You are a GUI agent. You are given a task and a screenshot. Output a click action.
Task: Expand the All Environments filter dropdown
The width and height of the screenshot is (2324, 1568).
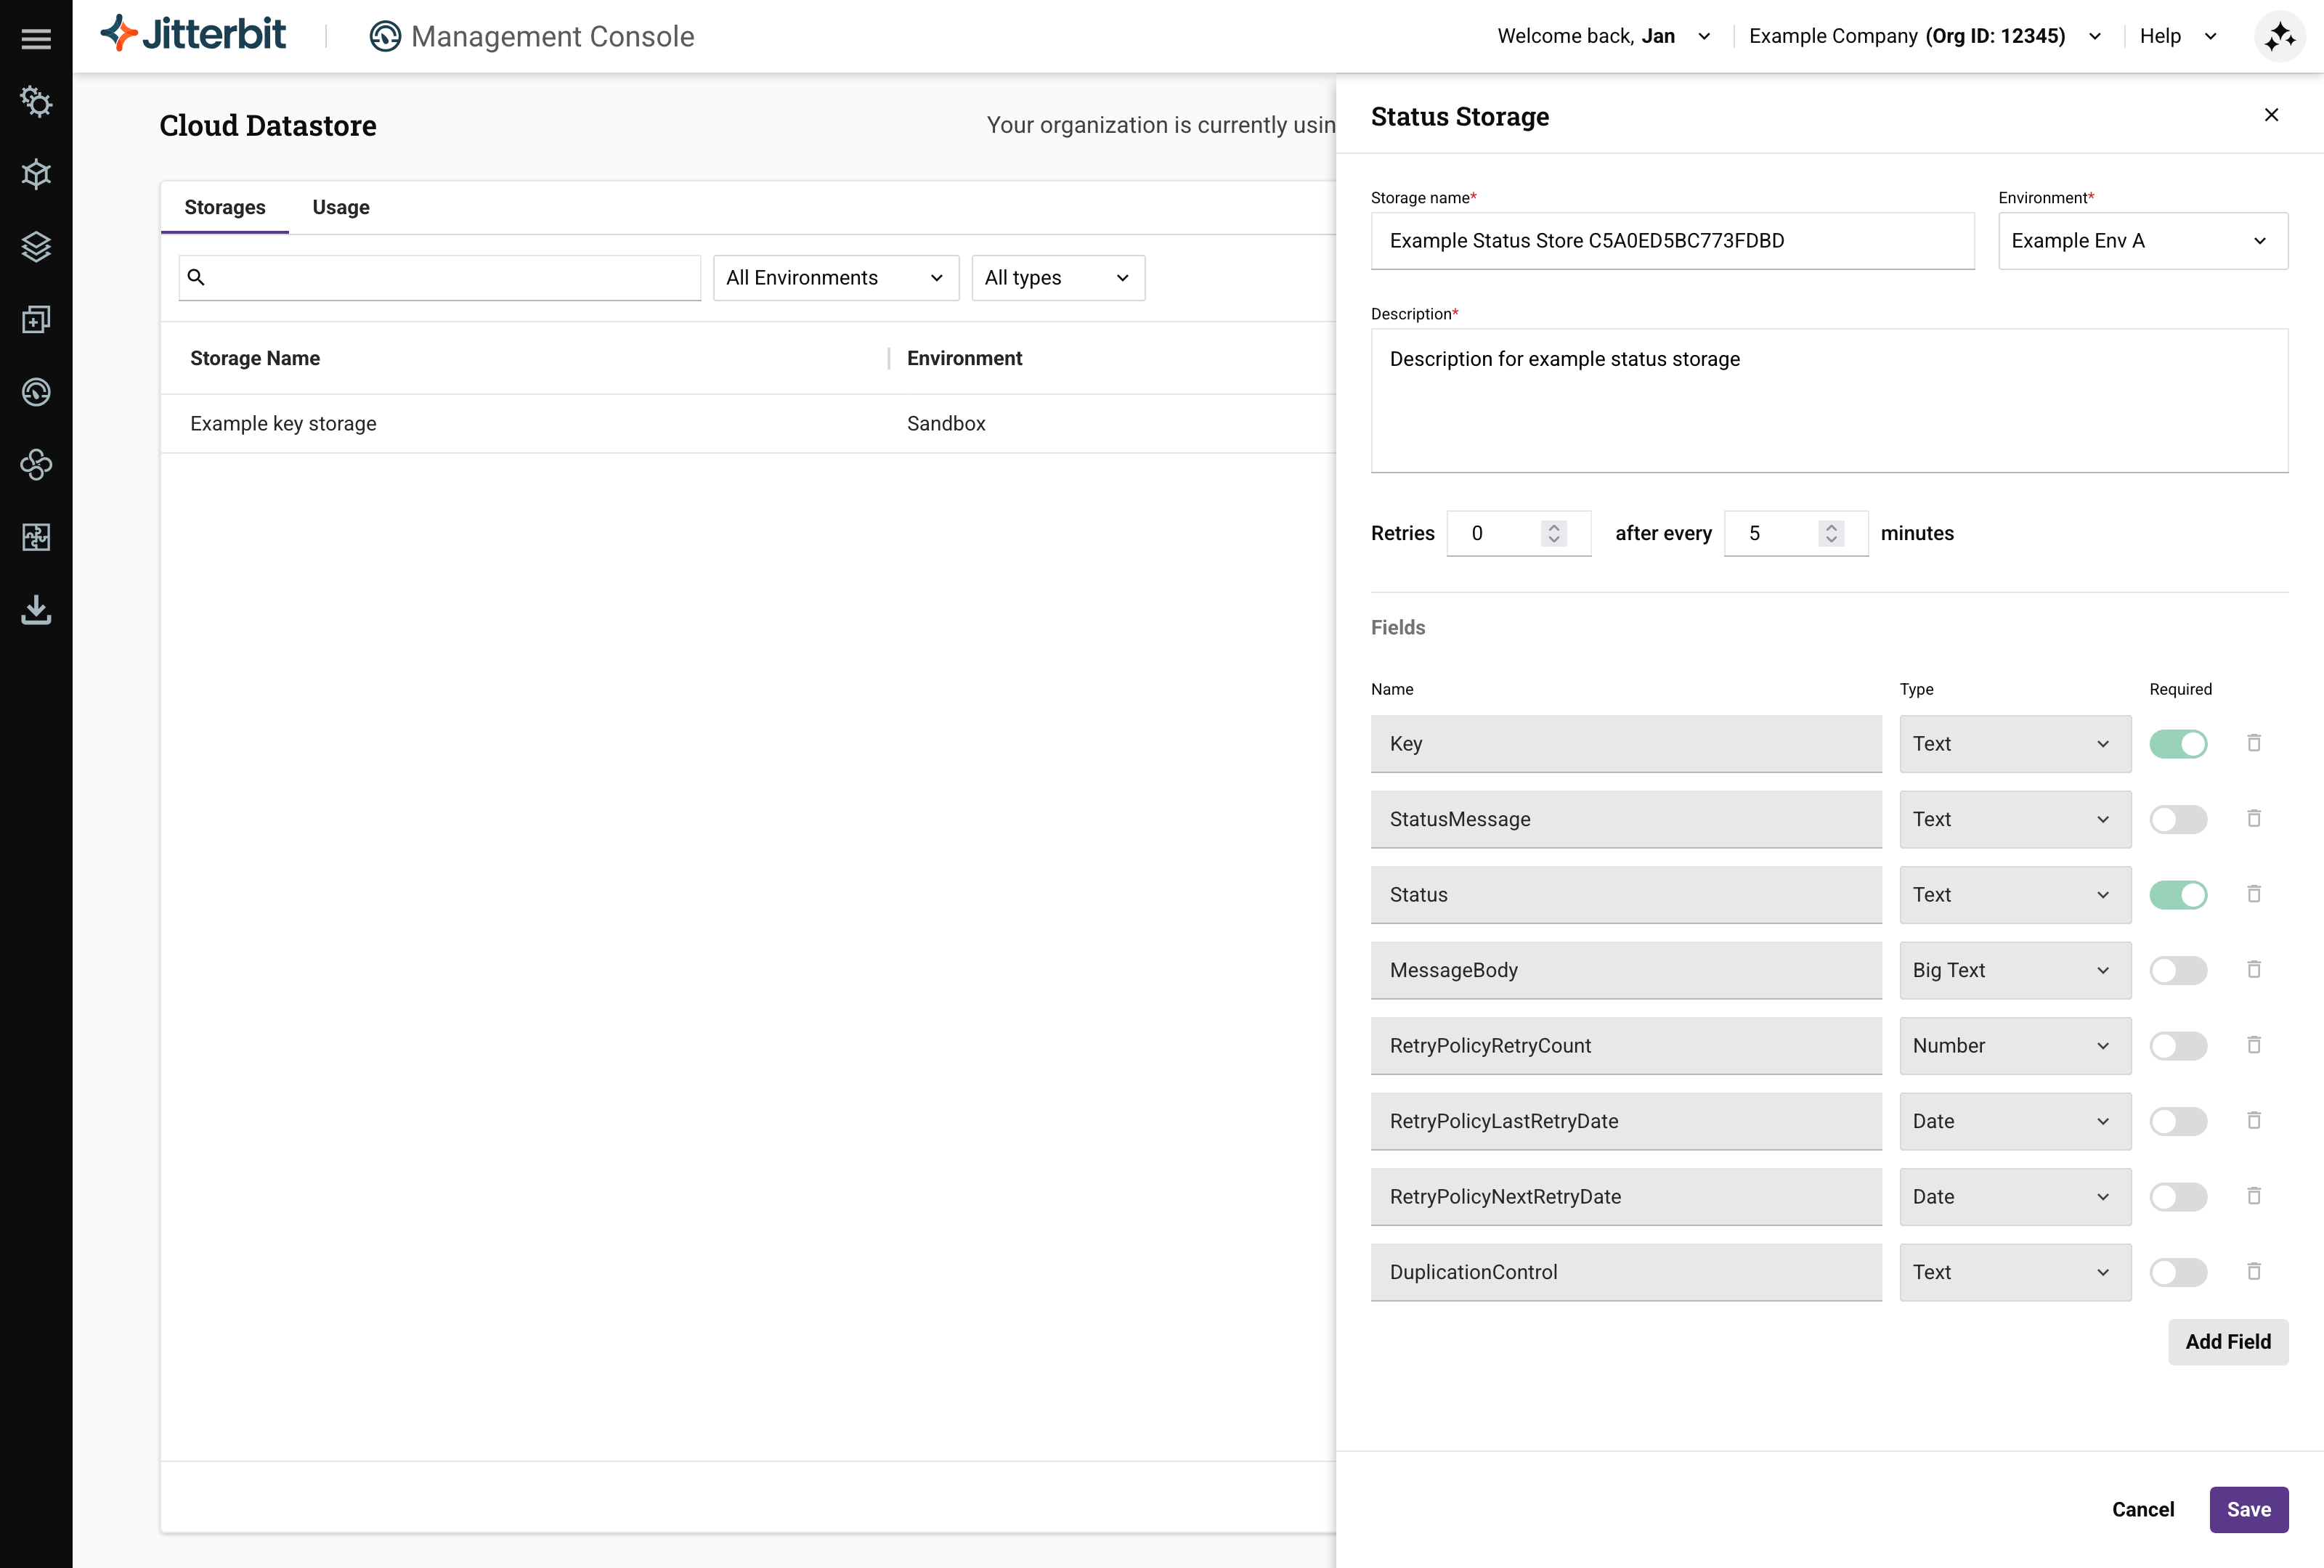(x=835, y=278)
